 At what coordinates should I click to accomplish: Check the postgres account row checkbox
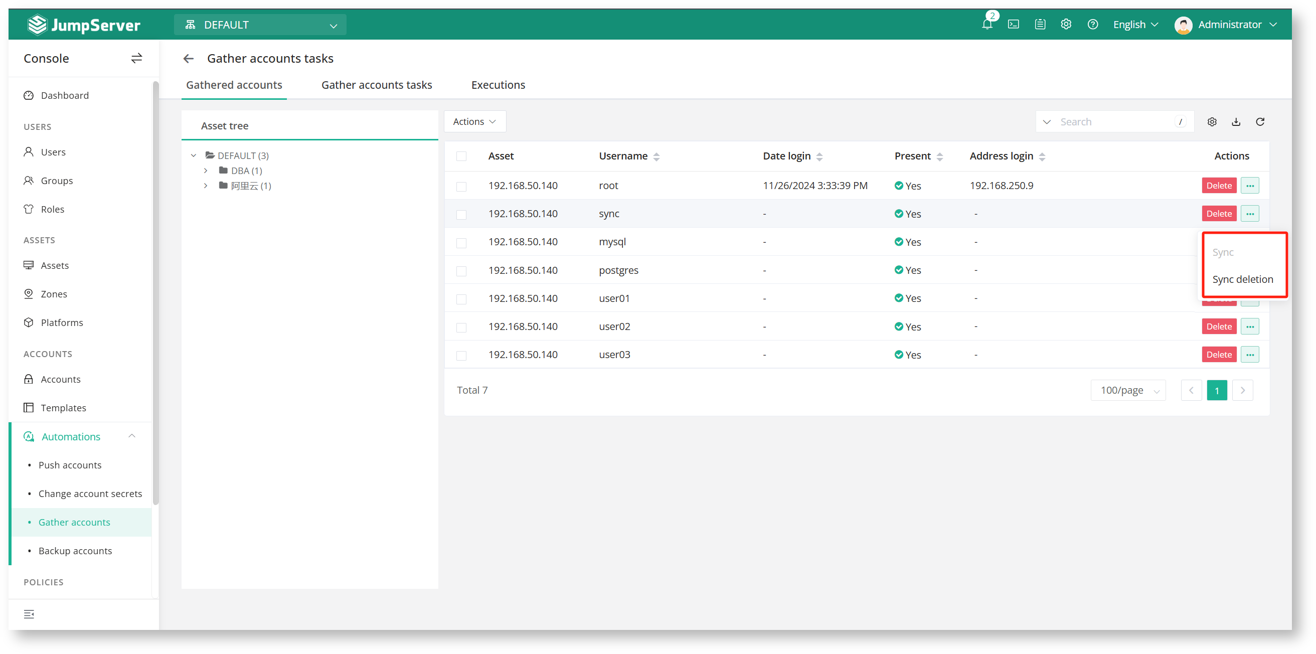[461, 271]
